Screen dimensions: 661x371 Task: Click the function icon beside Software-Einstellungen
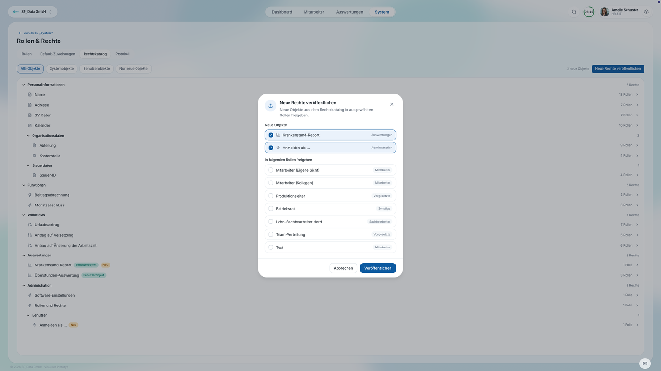30,295
